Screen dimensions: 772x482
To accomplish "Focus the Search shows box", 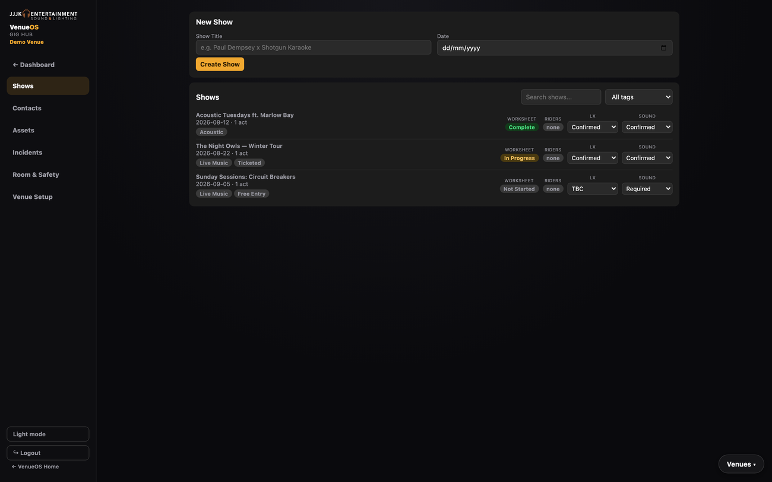I will tap(561, 97).
